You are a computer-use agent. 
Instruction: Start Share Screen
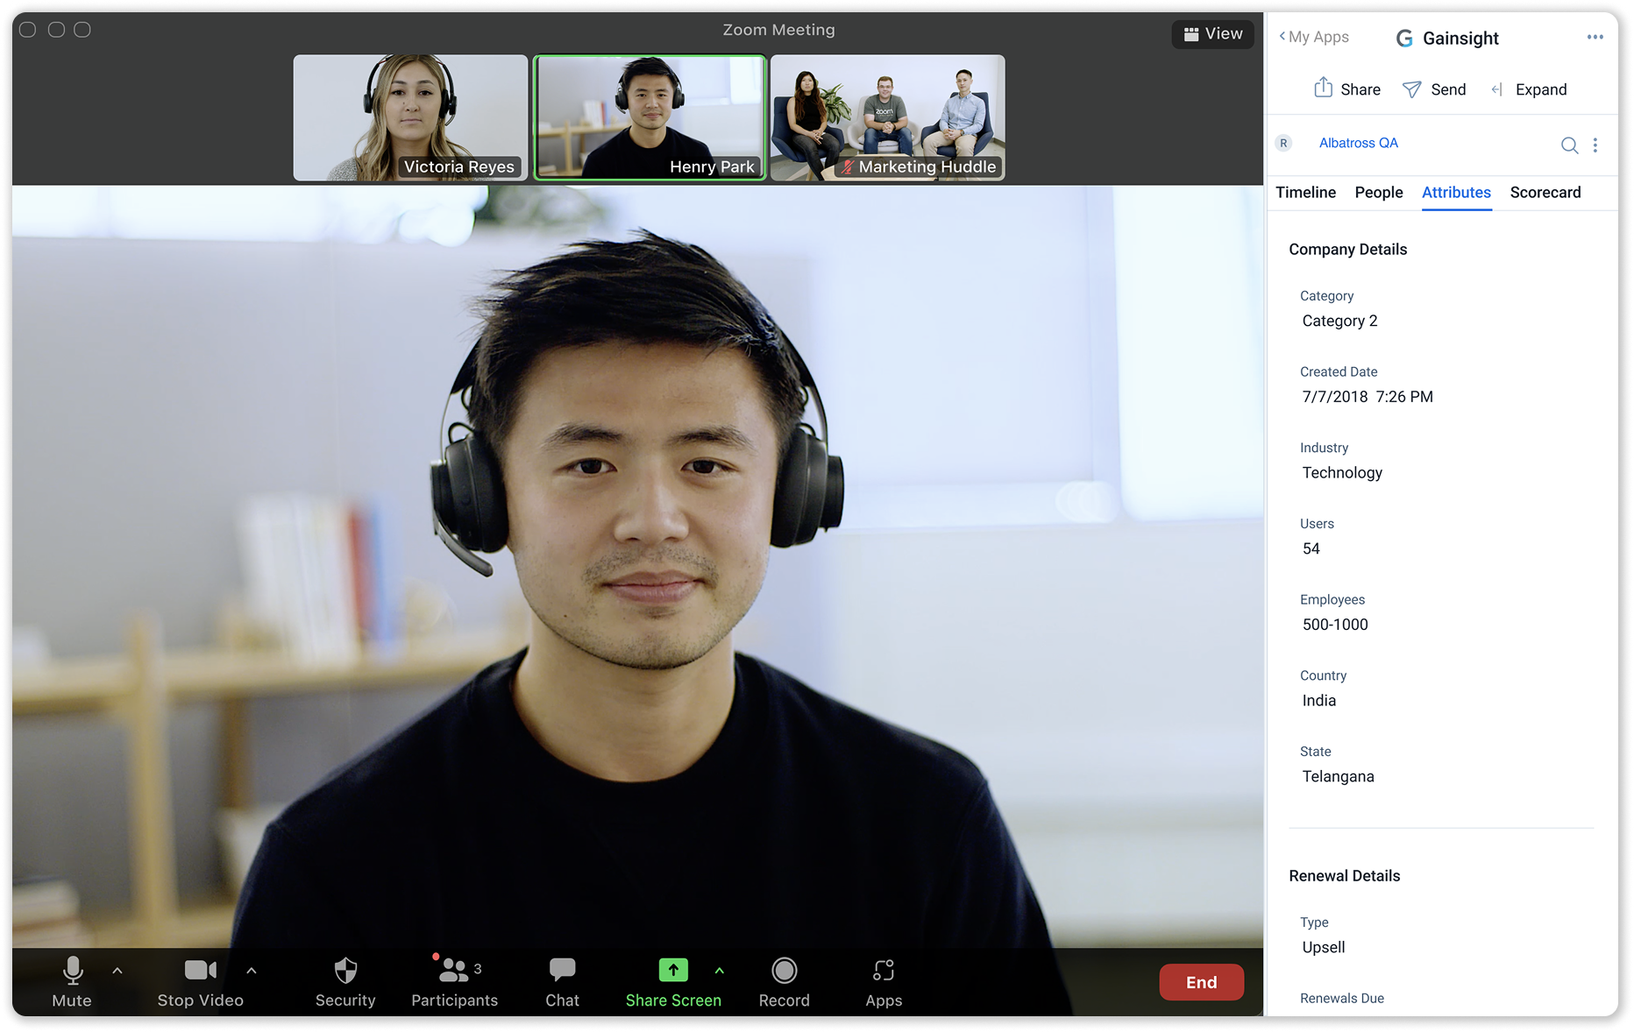click(x=673, y=981)
